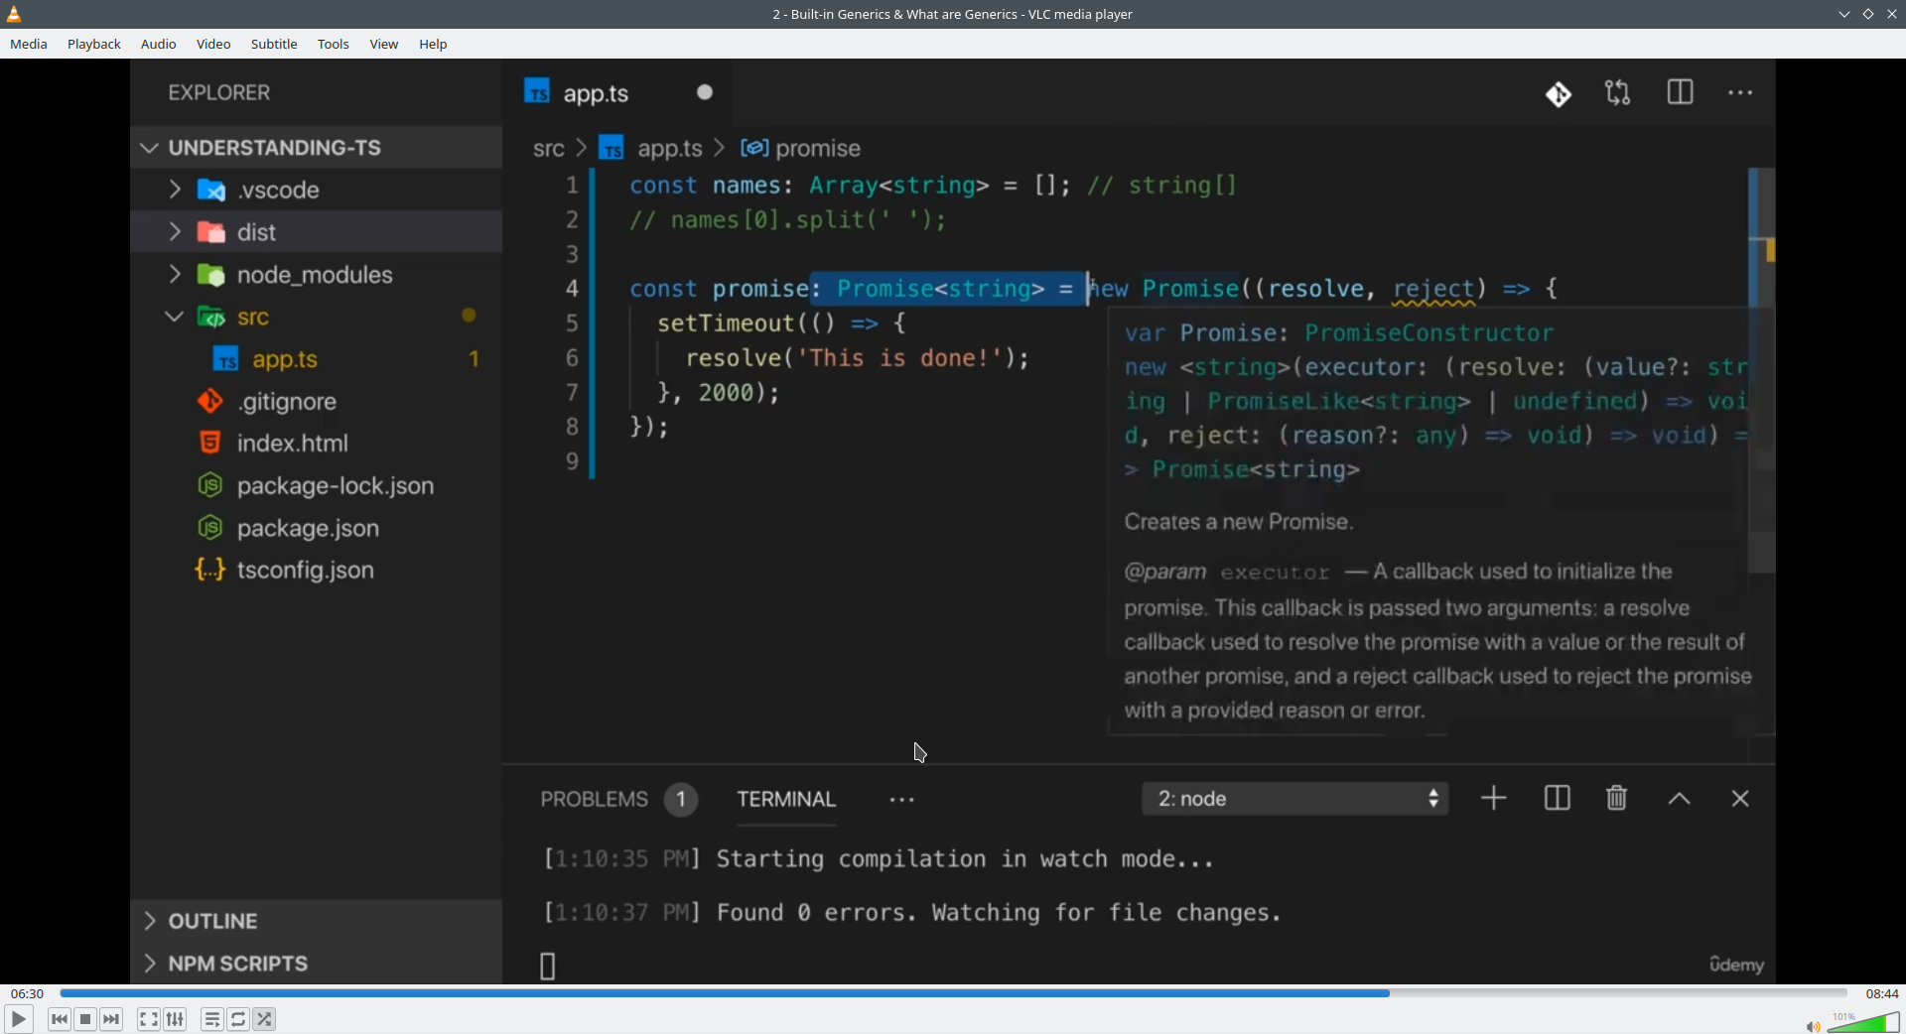Screen dimensions: 1906x1034
Task: Open the Media menu
Action: tap(29, 45)
